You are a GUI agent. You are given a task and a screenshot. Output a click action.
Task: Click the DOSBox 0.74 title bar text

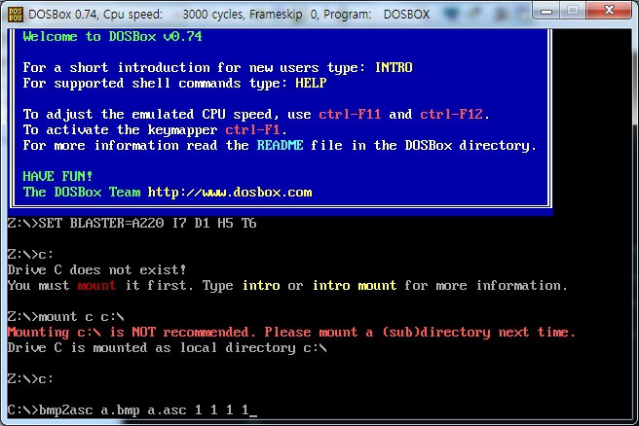point(229,15)
